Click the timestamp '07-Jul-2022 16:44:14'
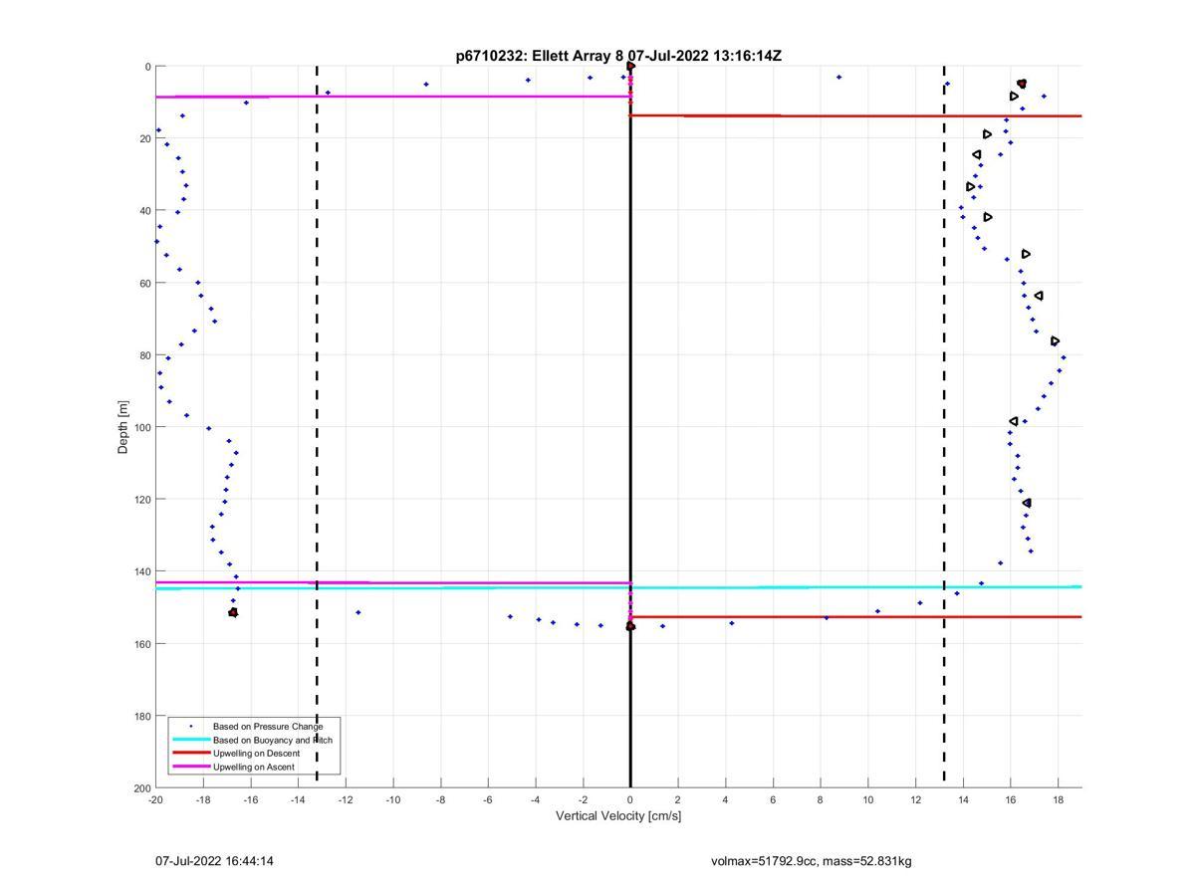The image size is (1195, 885). point(214,861)
